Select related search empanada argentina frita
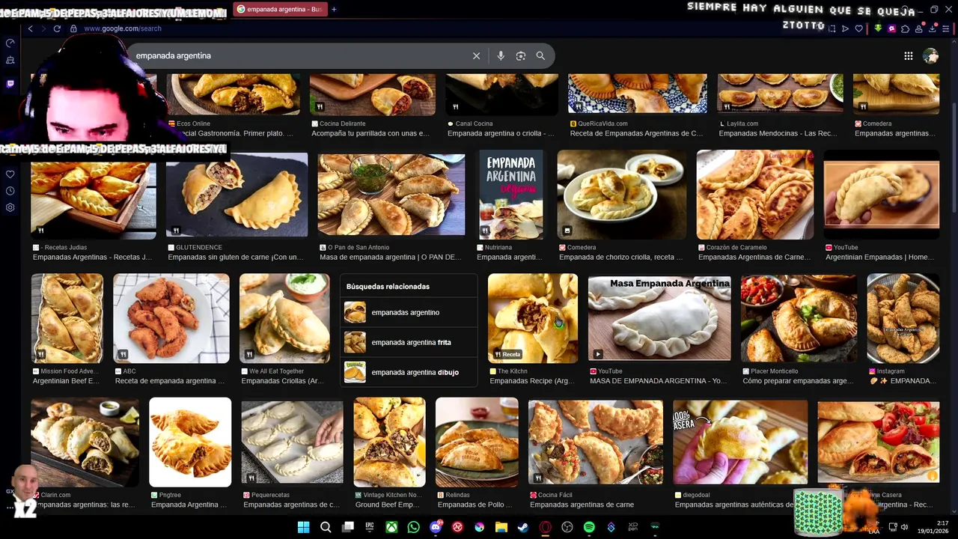This screenshot has height=539, width=958. [409, 342]
